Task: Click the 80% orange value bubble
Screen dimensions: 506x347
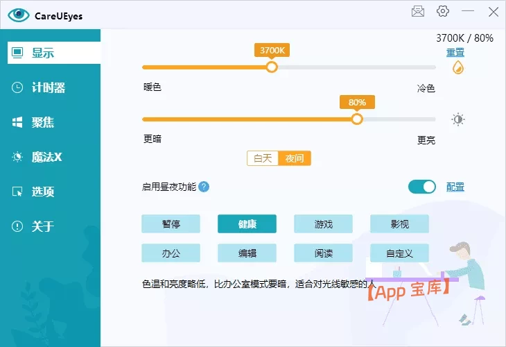Action: [x=357, y=103]
